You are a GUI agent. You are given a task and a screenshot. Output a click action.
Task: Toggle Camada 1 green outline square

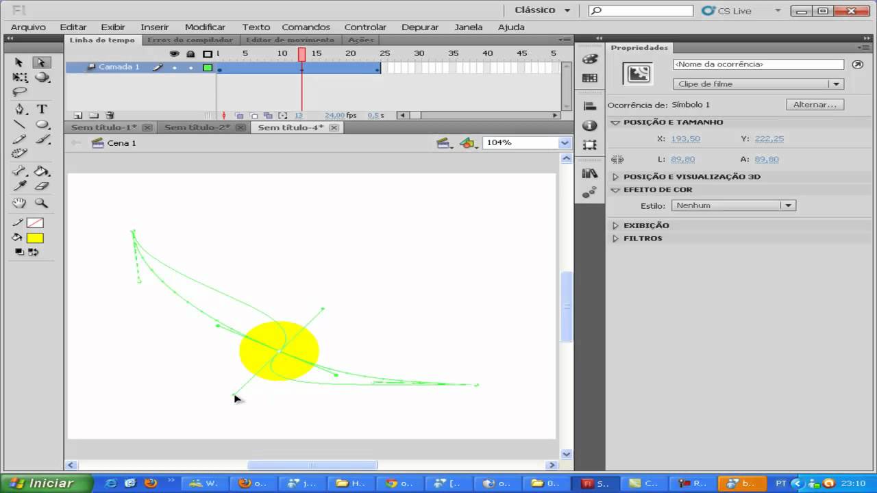[208, 67]
